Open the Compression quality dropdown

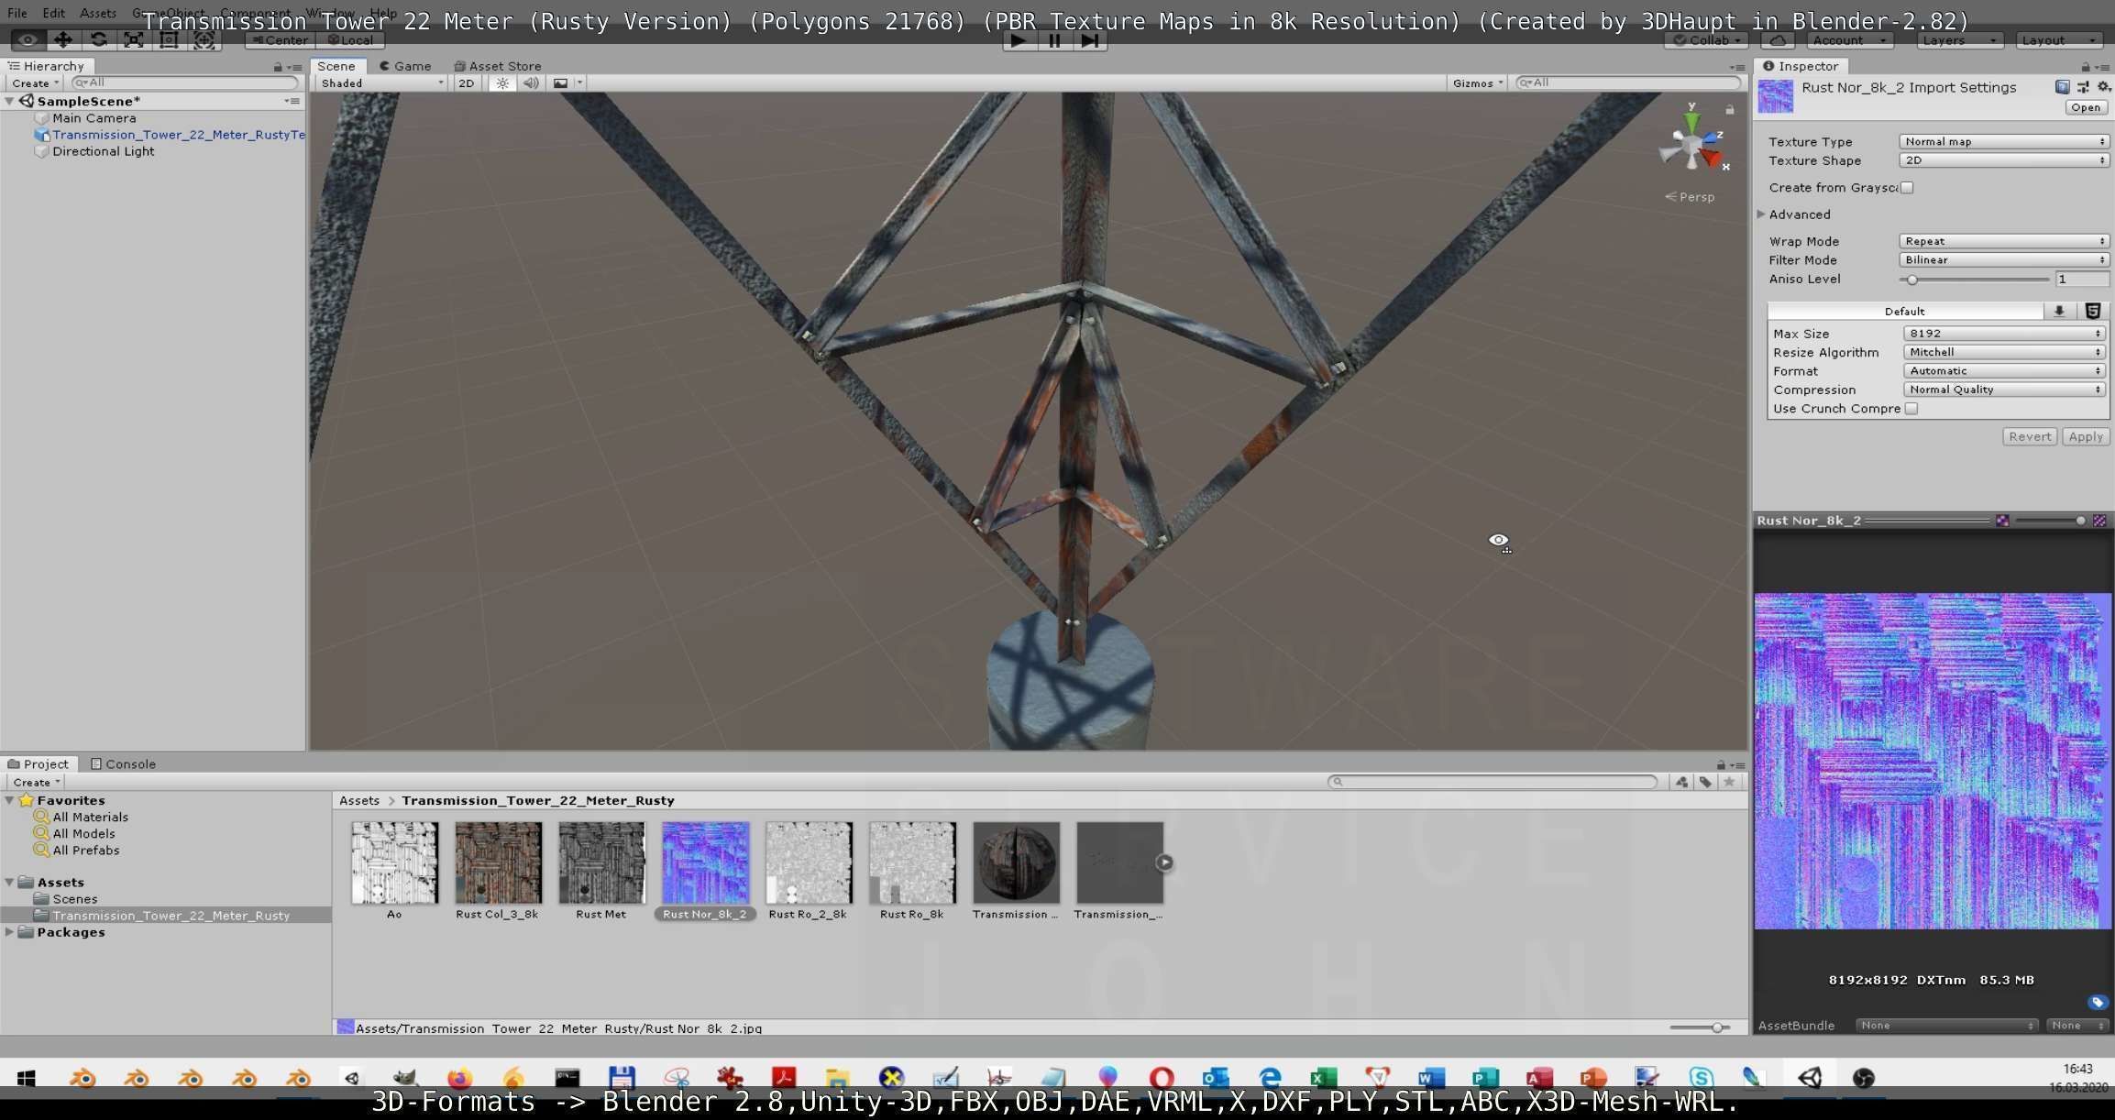point(2004,390)
